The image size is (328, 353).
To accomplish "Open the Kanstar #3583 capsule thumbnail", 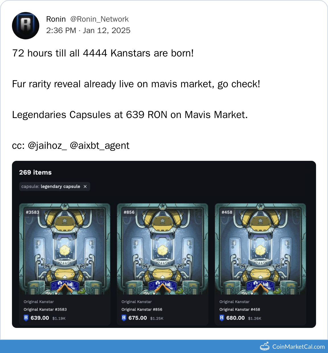I will pos(65,249).
